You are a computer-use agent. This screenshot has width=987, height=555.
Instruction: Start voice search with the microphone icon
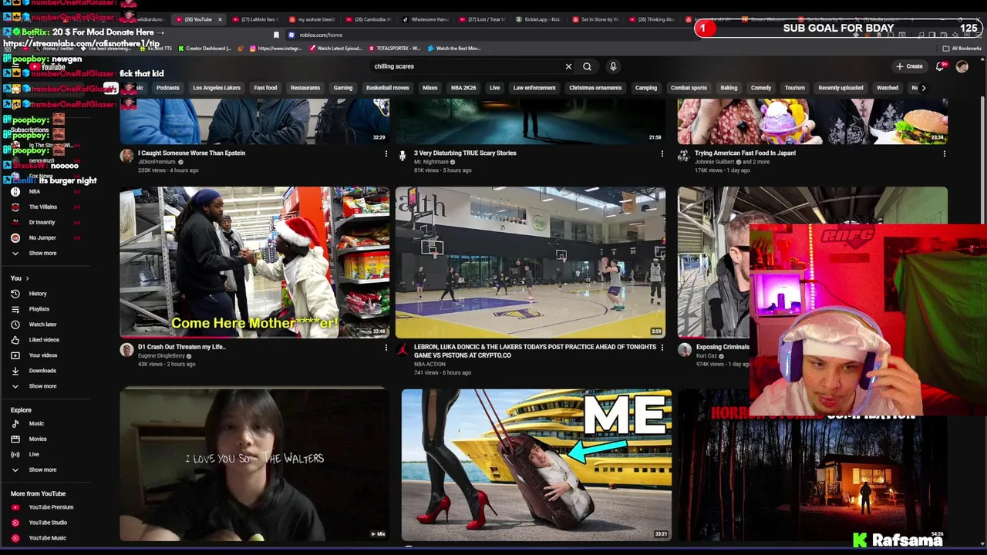(x=613, y=66)
